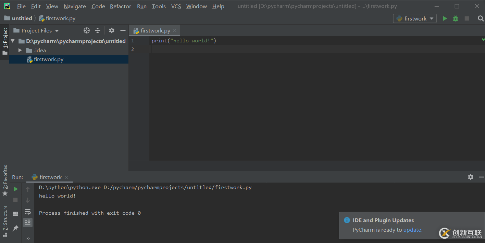Toggle pin tab in Run panel

(x=15, y=228)
